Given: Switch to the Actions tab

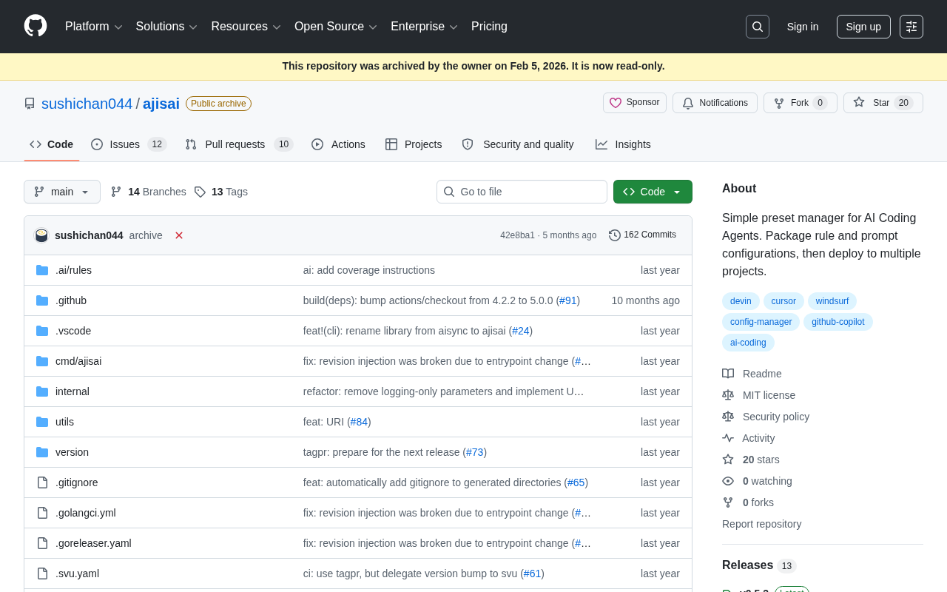Looking at the screenshot, I should pos(338,144).
